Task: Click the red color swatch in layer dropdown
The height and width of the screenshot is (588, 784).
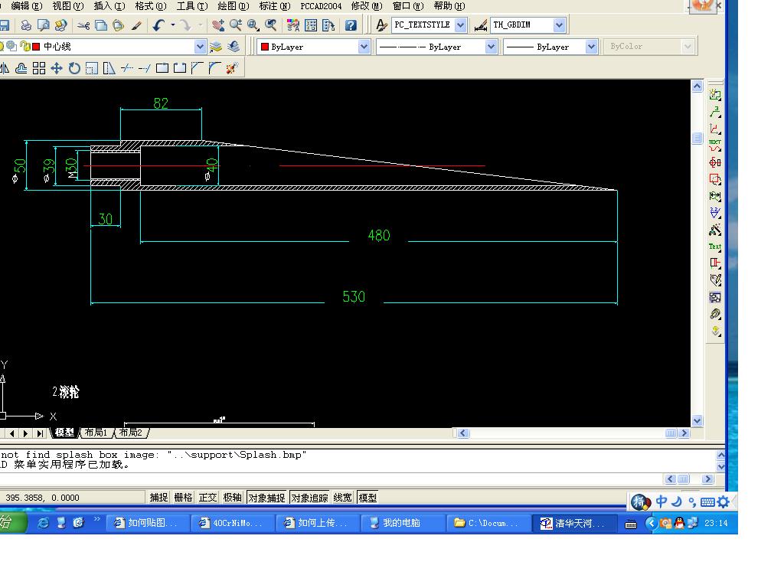Action: click(36, 47)
